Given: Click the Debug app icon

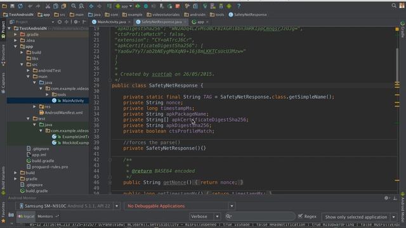Looking at the screenshot, I should tap(146, 6).
